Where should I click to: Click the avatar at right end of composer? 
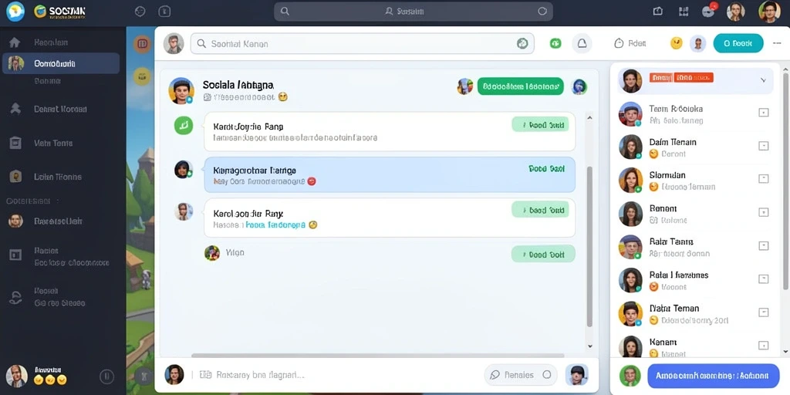(x=577, y=376)
